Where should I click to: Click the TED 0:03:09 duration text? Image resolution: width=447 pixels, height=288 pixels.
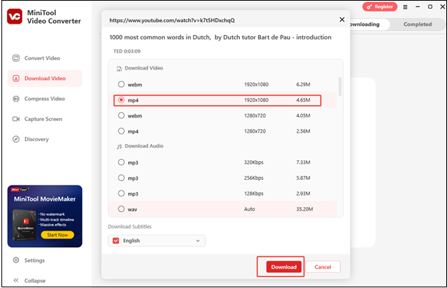pyautogui.click(x=127, y=52)
